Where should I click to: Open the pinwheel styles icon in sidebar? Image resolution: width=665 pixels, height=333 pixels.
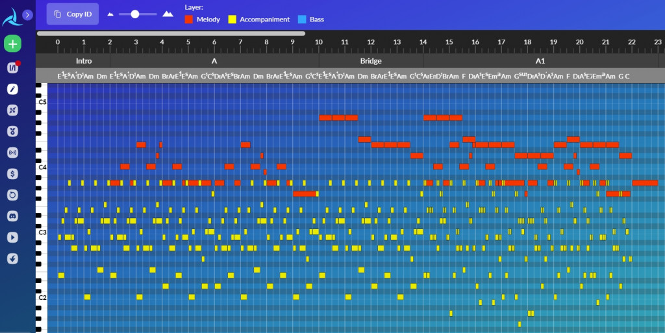click(x=13, y=110)
